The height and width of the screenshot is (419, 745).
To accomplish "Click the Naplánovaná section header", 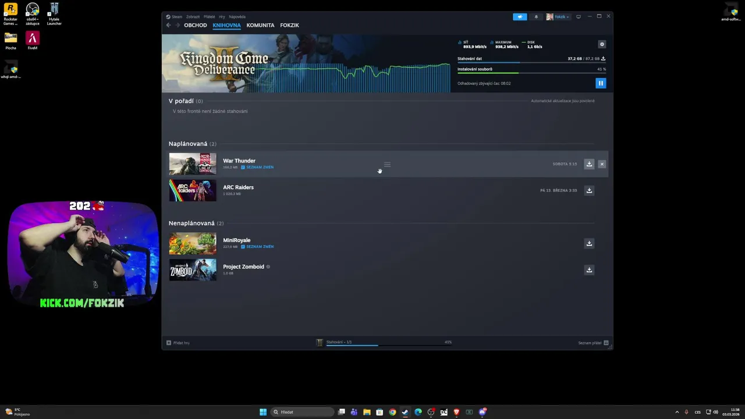I will tap(192, 144).
